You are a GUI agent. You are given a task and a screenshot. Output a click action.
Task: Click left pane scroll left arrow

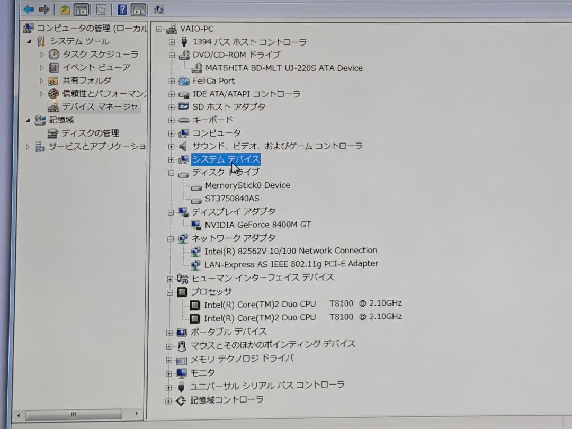[x=19, y=415]
